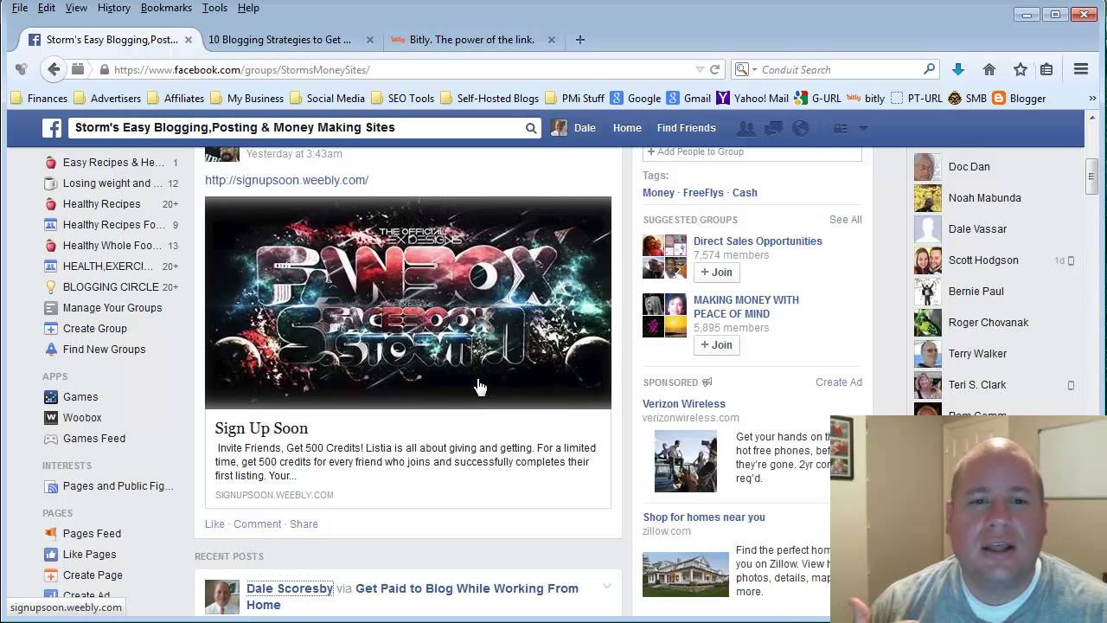Image resolution: width=1107 pixels, height=623 pixels.
Task: Switch to the Bitly tab
Action: 471,40
